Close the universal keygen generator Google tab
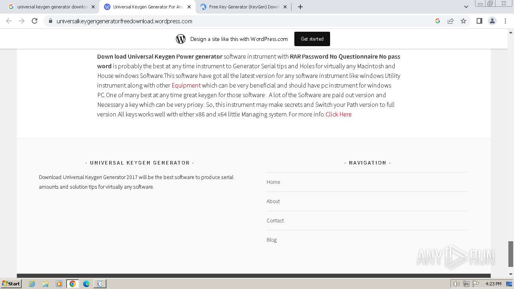 point(93,7)
